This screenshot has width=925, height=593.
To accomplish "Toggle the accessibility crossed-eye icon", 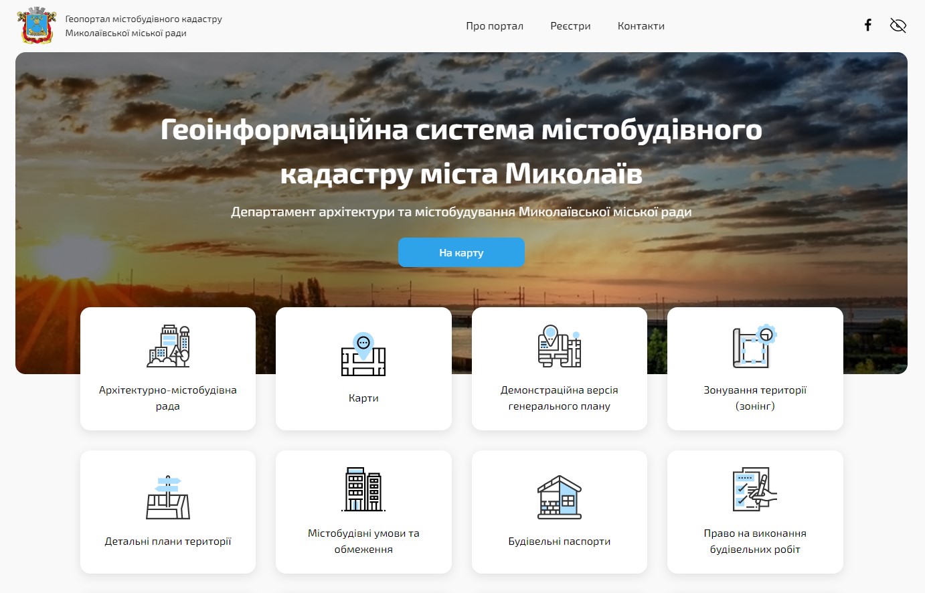I will (898, 25).
